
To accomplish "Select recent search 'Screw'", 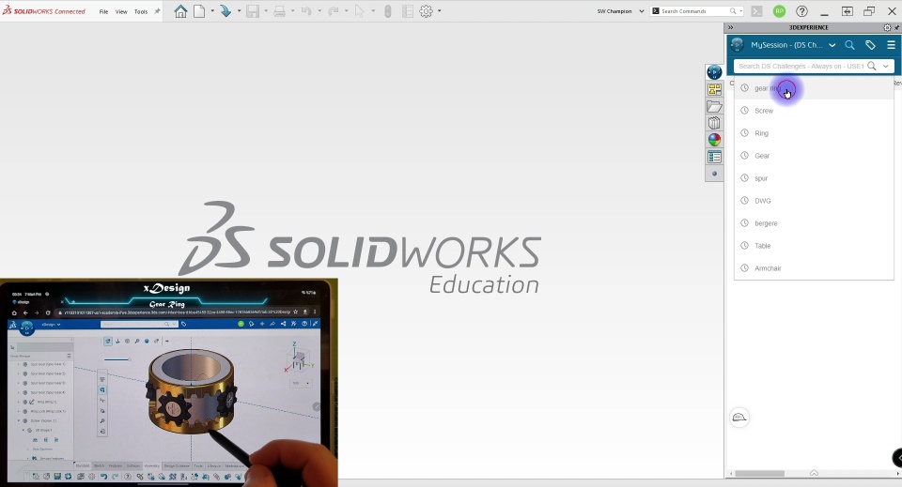I will (814, 111).
